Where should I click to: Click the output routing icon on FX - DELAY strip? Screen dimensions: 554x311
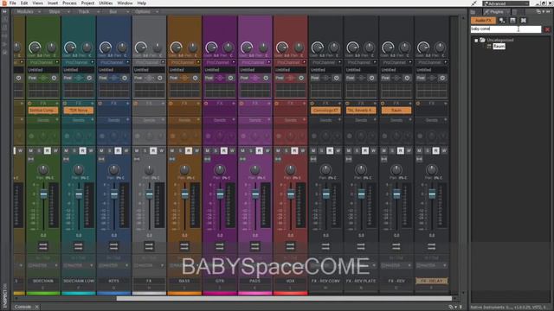(431, 245)
